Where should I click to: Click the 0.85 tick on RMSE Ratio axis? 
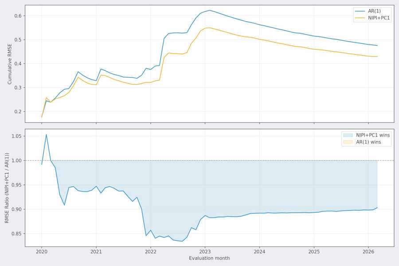point(16,234)
